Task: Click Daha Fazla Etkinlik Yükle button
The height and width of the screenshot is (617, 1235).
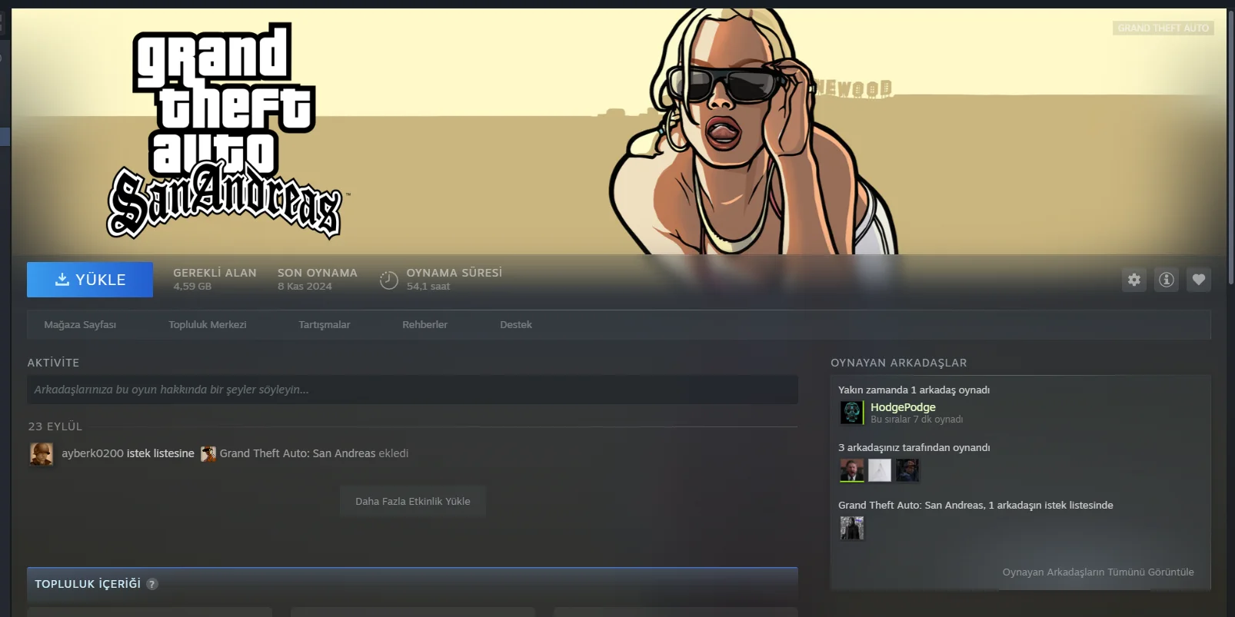Action: (412, 501)
